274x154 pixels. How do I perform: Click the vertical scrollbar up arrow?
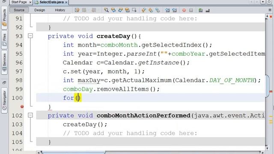click(x=267, y=16)
